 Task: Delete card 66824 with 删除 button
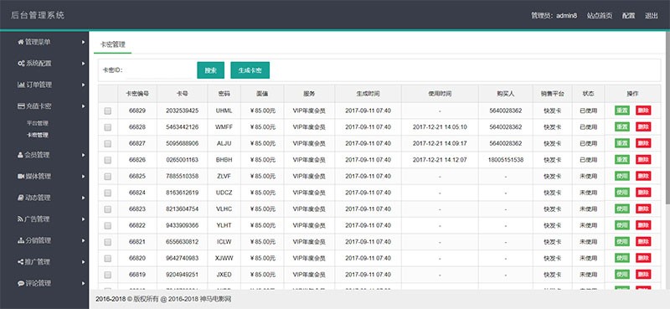coord(643,193)
